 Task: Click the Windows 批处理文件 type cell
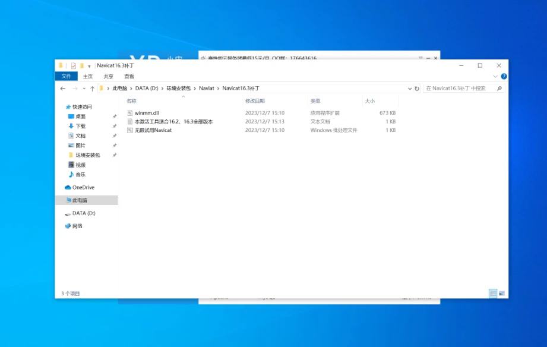[x=334, y=130]
